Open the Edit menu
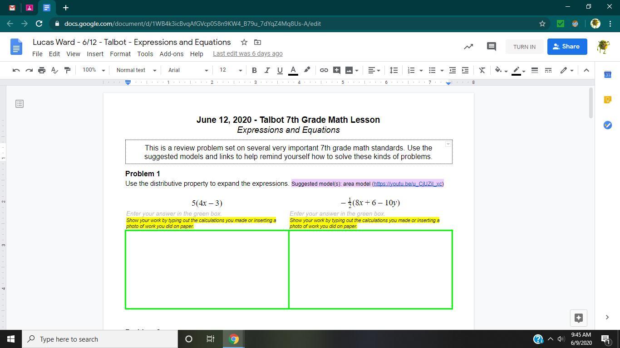Screen dimensions: 620x348 54,53
